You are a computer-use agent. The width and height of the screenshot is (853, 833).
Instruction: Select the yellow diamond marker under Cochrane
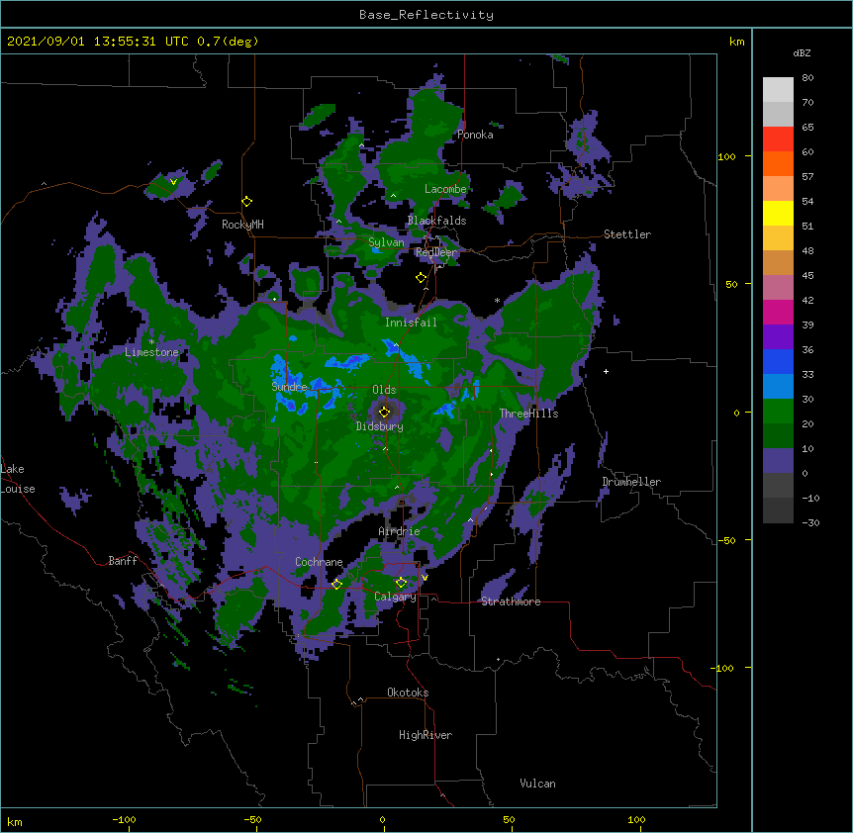[336, 584]
